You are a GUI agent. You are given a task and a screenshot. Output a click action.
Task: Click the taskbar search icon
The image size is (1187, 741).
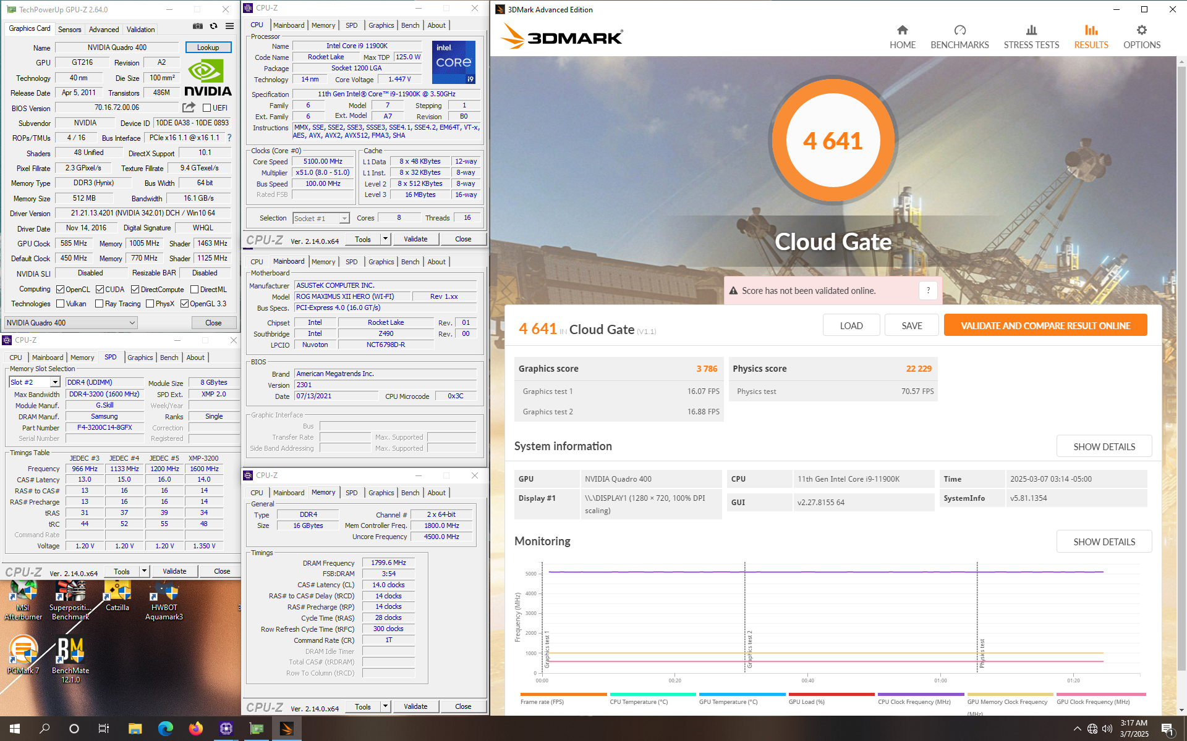45,729
